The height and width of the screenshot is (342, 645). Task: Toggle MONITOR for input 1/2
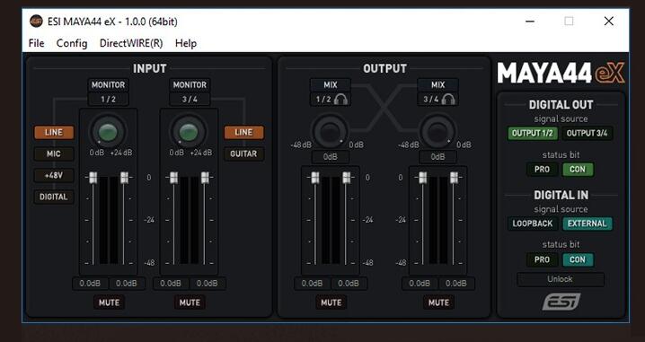pos(108,85)
